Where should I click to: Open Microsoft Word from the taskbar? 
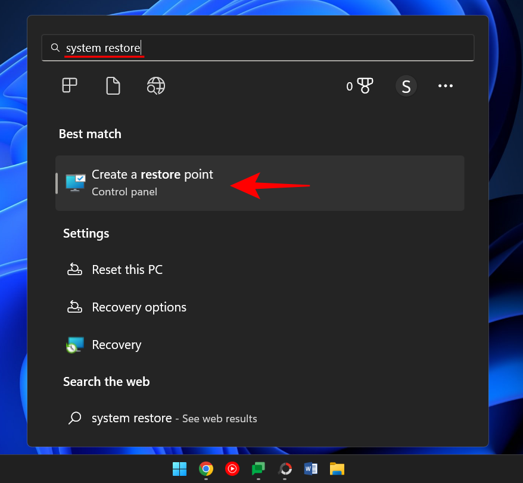click(310, 469)
